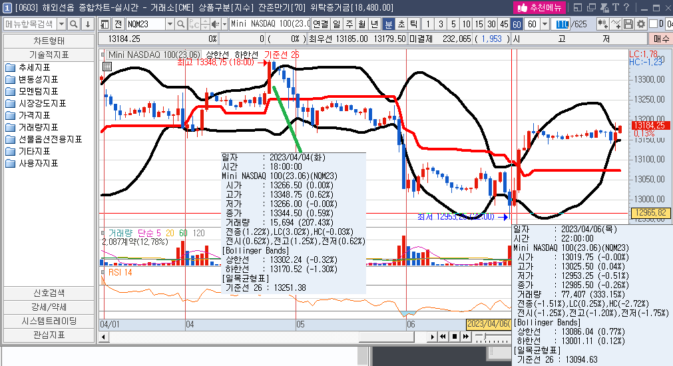Select the second (초) chart type
673x366 pixels.
point(401,24)
